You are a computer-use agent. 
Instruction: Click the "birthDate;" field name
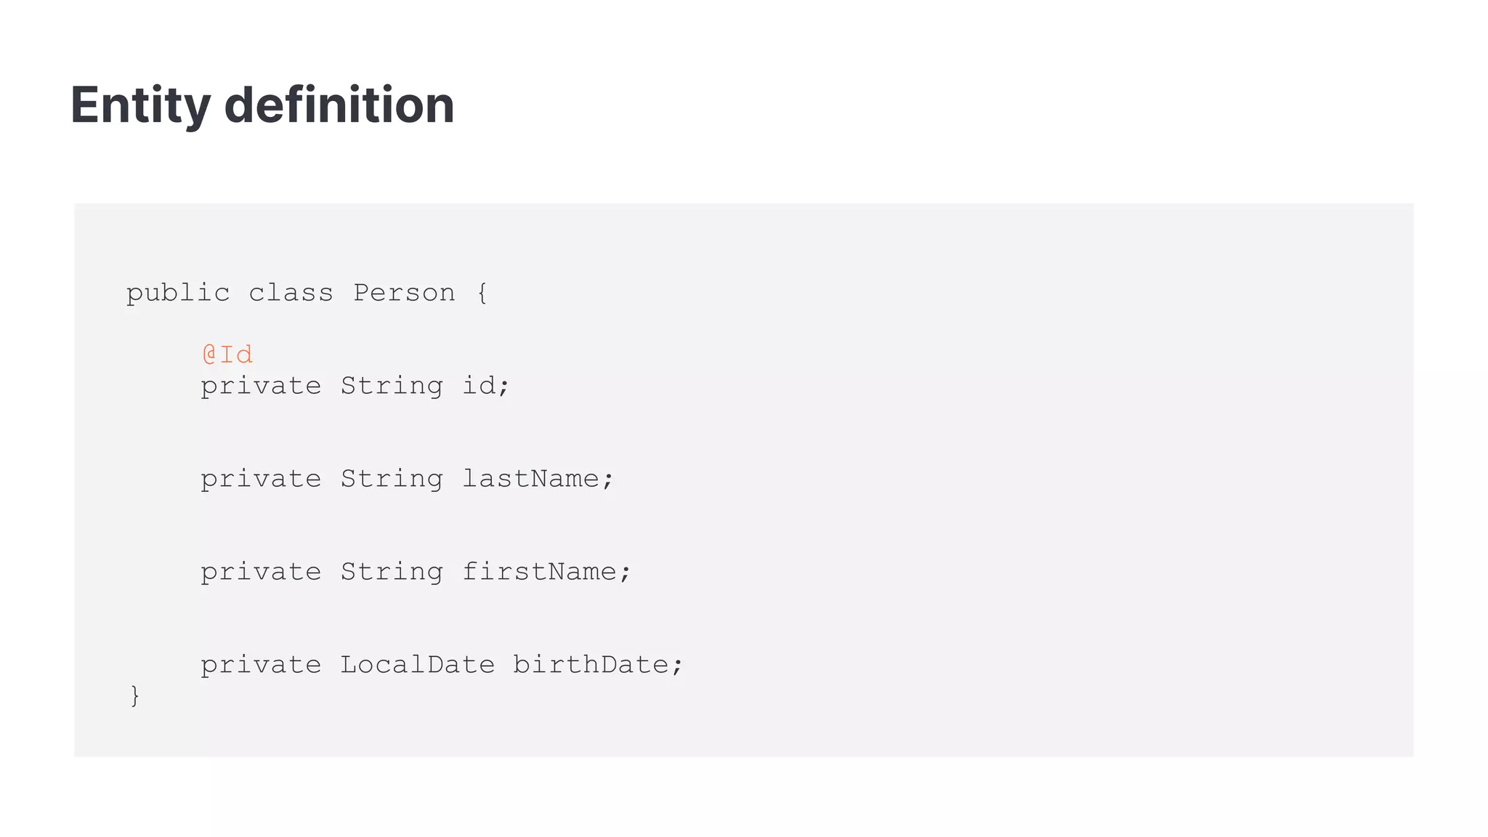(x=598, y=664)
